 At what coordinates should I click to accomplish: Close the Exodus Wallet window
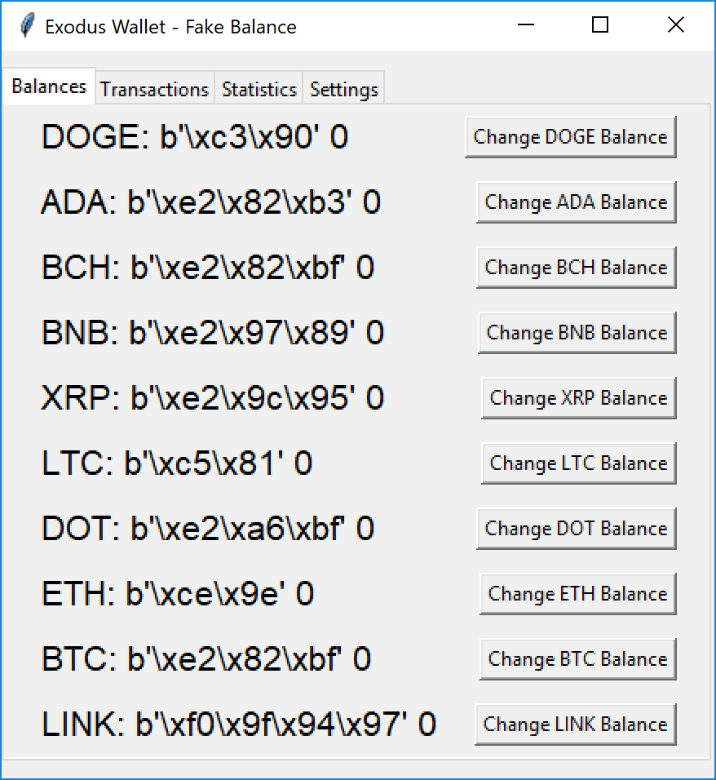(676, 24)
